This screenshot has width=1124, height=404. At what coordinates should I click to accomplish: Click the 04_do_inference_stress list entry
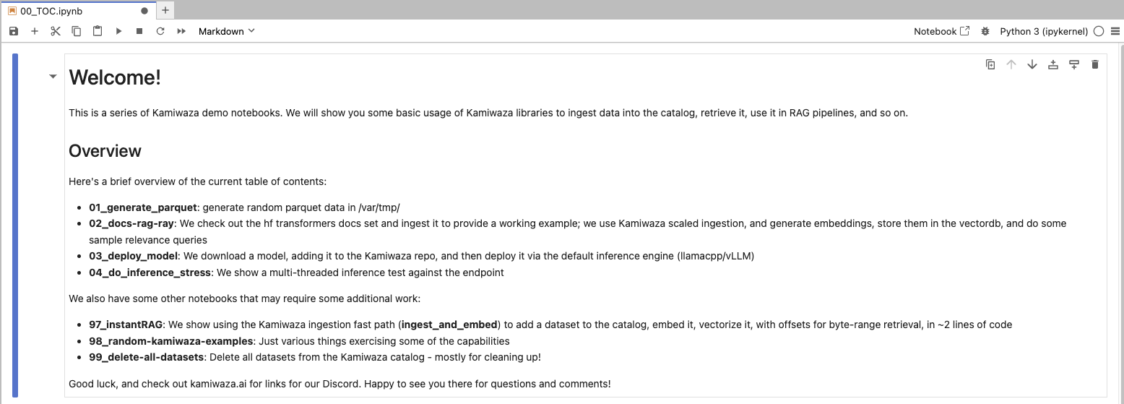coord(296,272)
